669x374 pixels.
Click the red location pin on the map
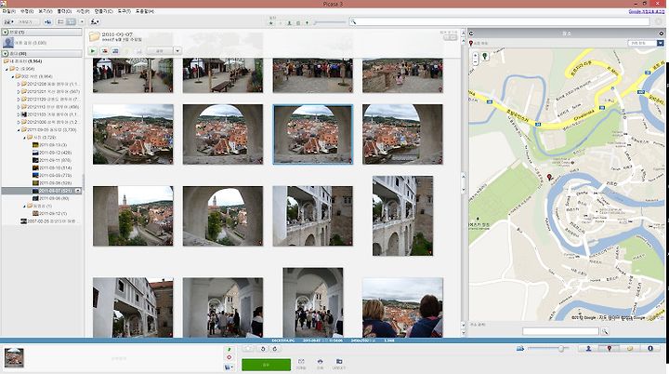click(x=549, y=177)
